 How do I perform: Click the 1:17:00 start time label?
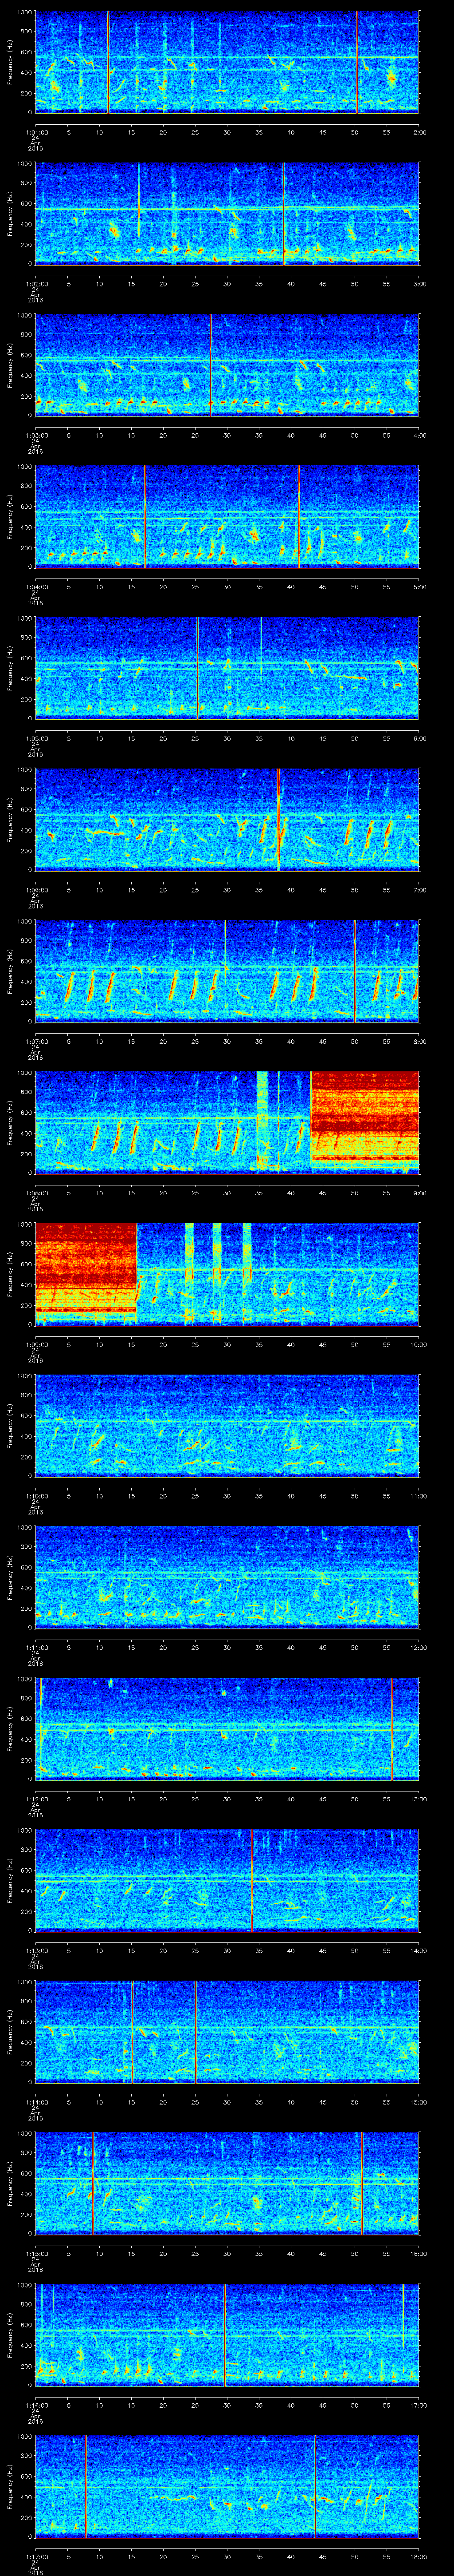(36, 2557)
